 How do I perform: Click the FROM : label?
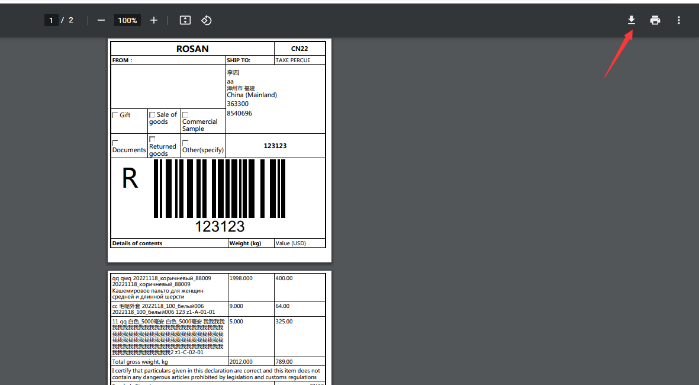pos(122,60)
